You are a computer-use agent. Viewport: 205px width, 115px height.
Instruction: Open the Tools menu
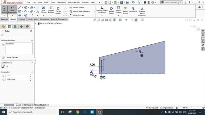point(53,3)
